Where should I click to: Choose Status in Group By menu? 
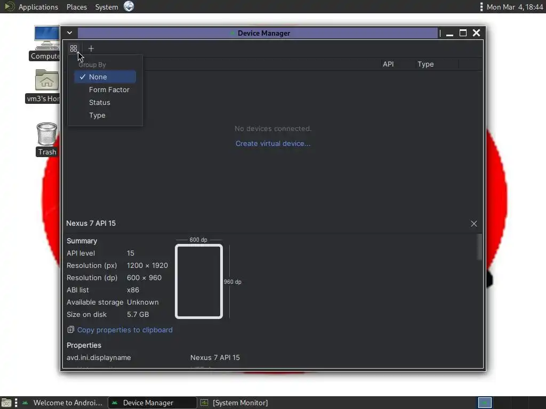pos(105,103)
